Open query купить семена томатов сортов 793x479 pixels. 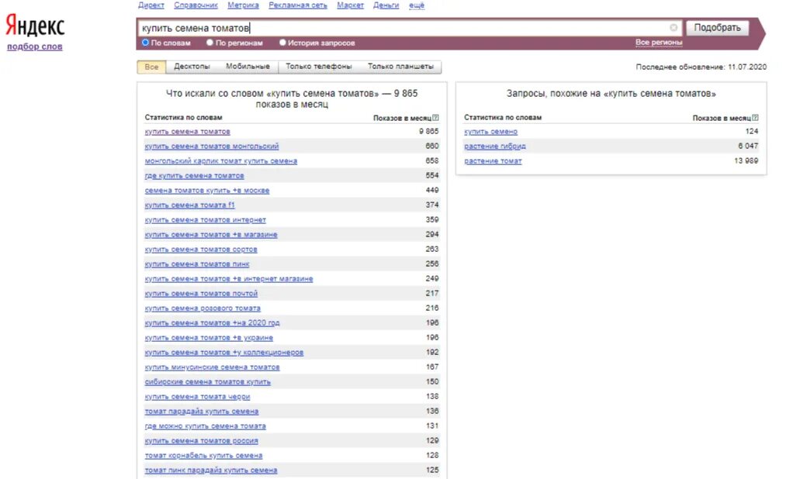201,249
